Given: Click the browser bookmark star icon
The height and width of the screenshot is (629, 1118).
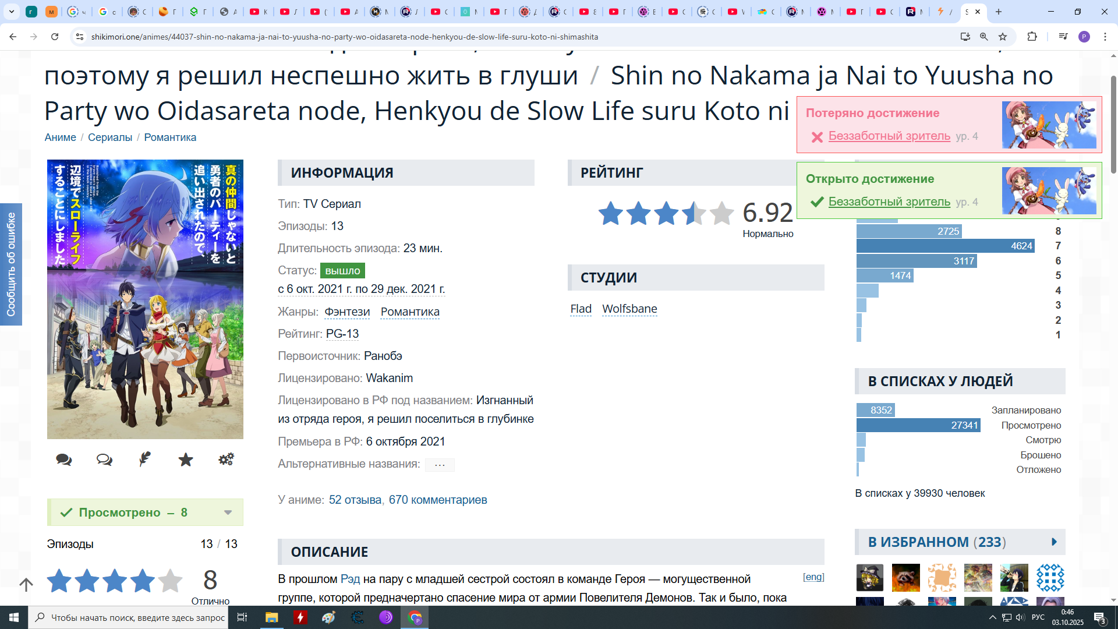Looking at the screenshot, I should pos(1003,37).
